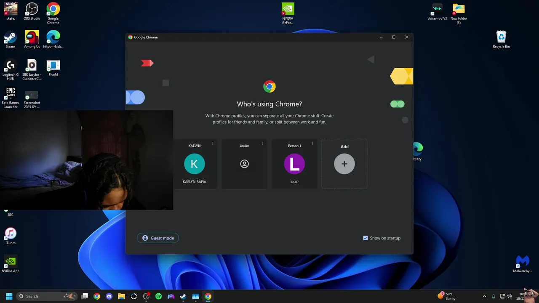
Task: Maximize the Google Chrome window
Action: 394,37
